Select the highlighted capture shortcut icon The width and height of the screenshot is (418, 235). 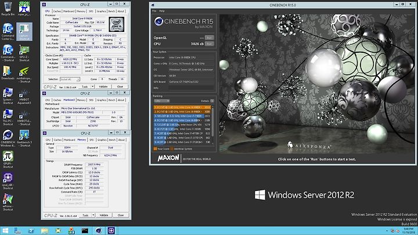pos(24,31)
